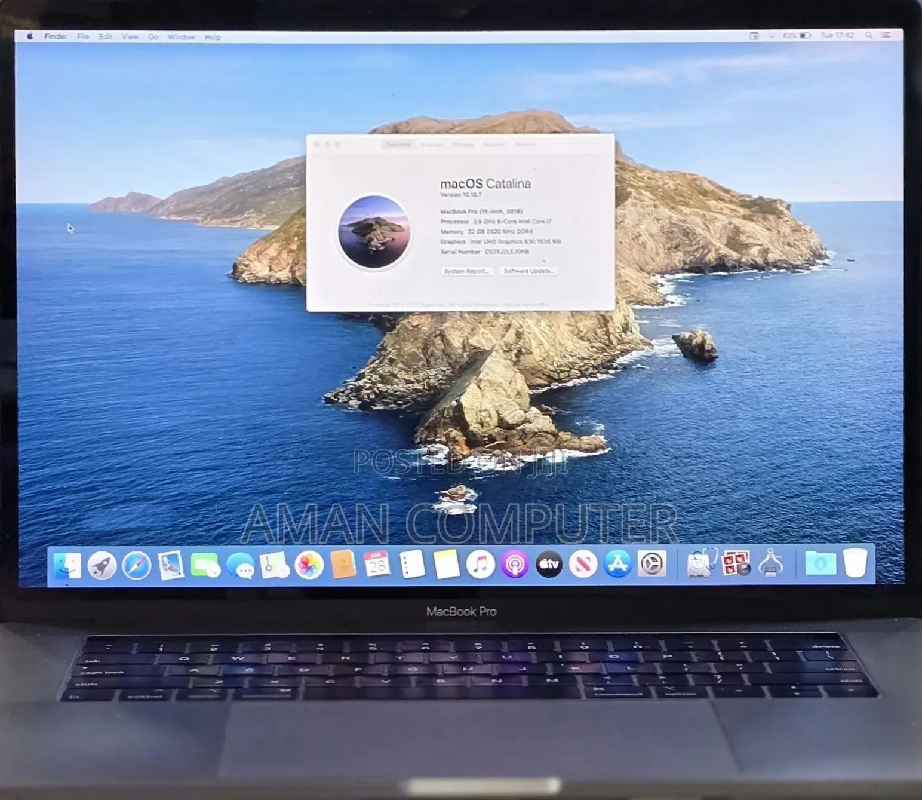Open the File menu

(83, 36)
